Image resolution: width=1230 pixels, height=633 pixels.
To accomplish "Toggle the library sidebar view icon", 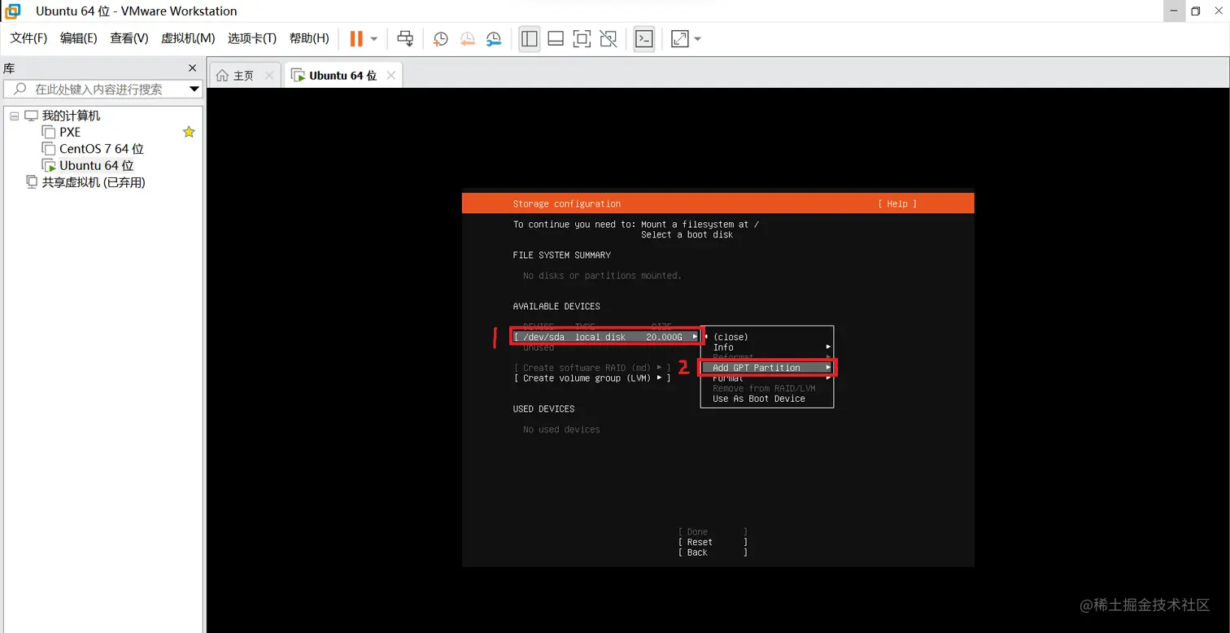I will (530, 38).
